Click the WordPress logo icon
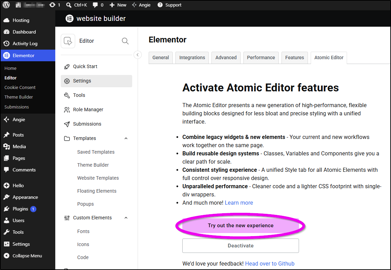The image size is (391, 270). tap(6, 5)
